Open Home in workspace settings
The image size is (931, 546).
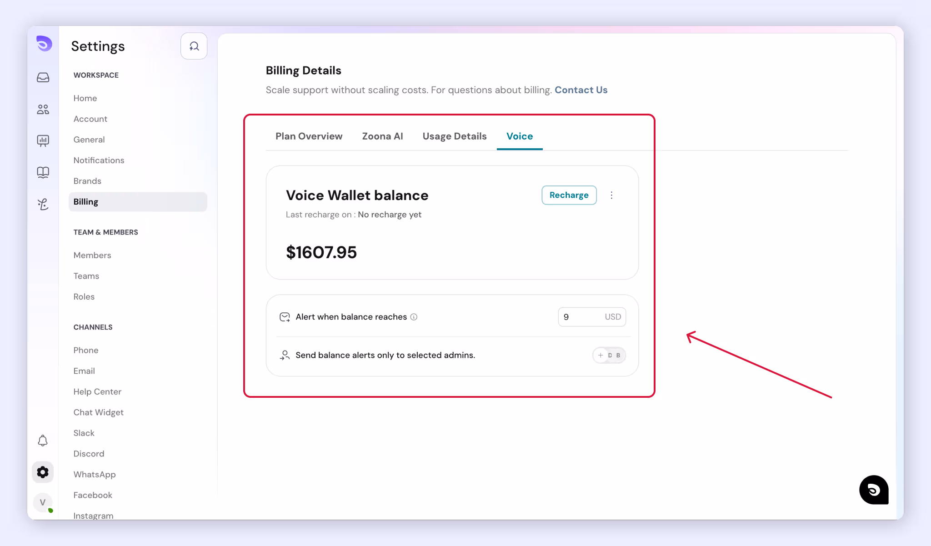click(85, 98)
